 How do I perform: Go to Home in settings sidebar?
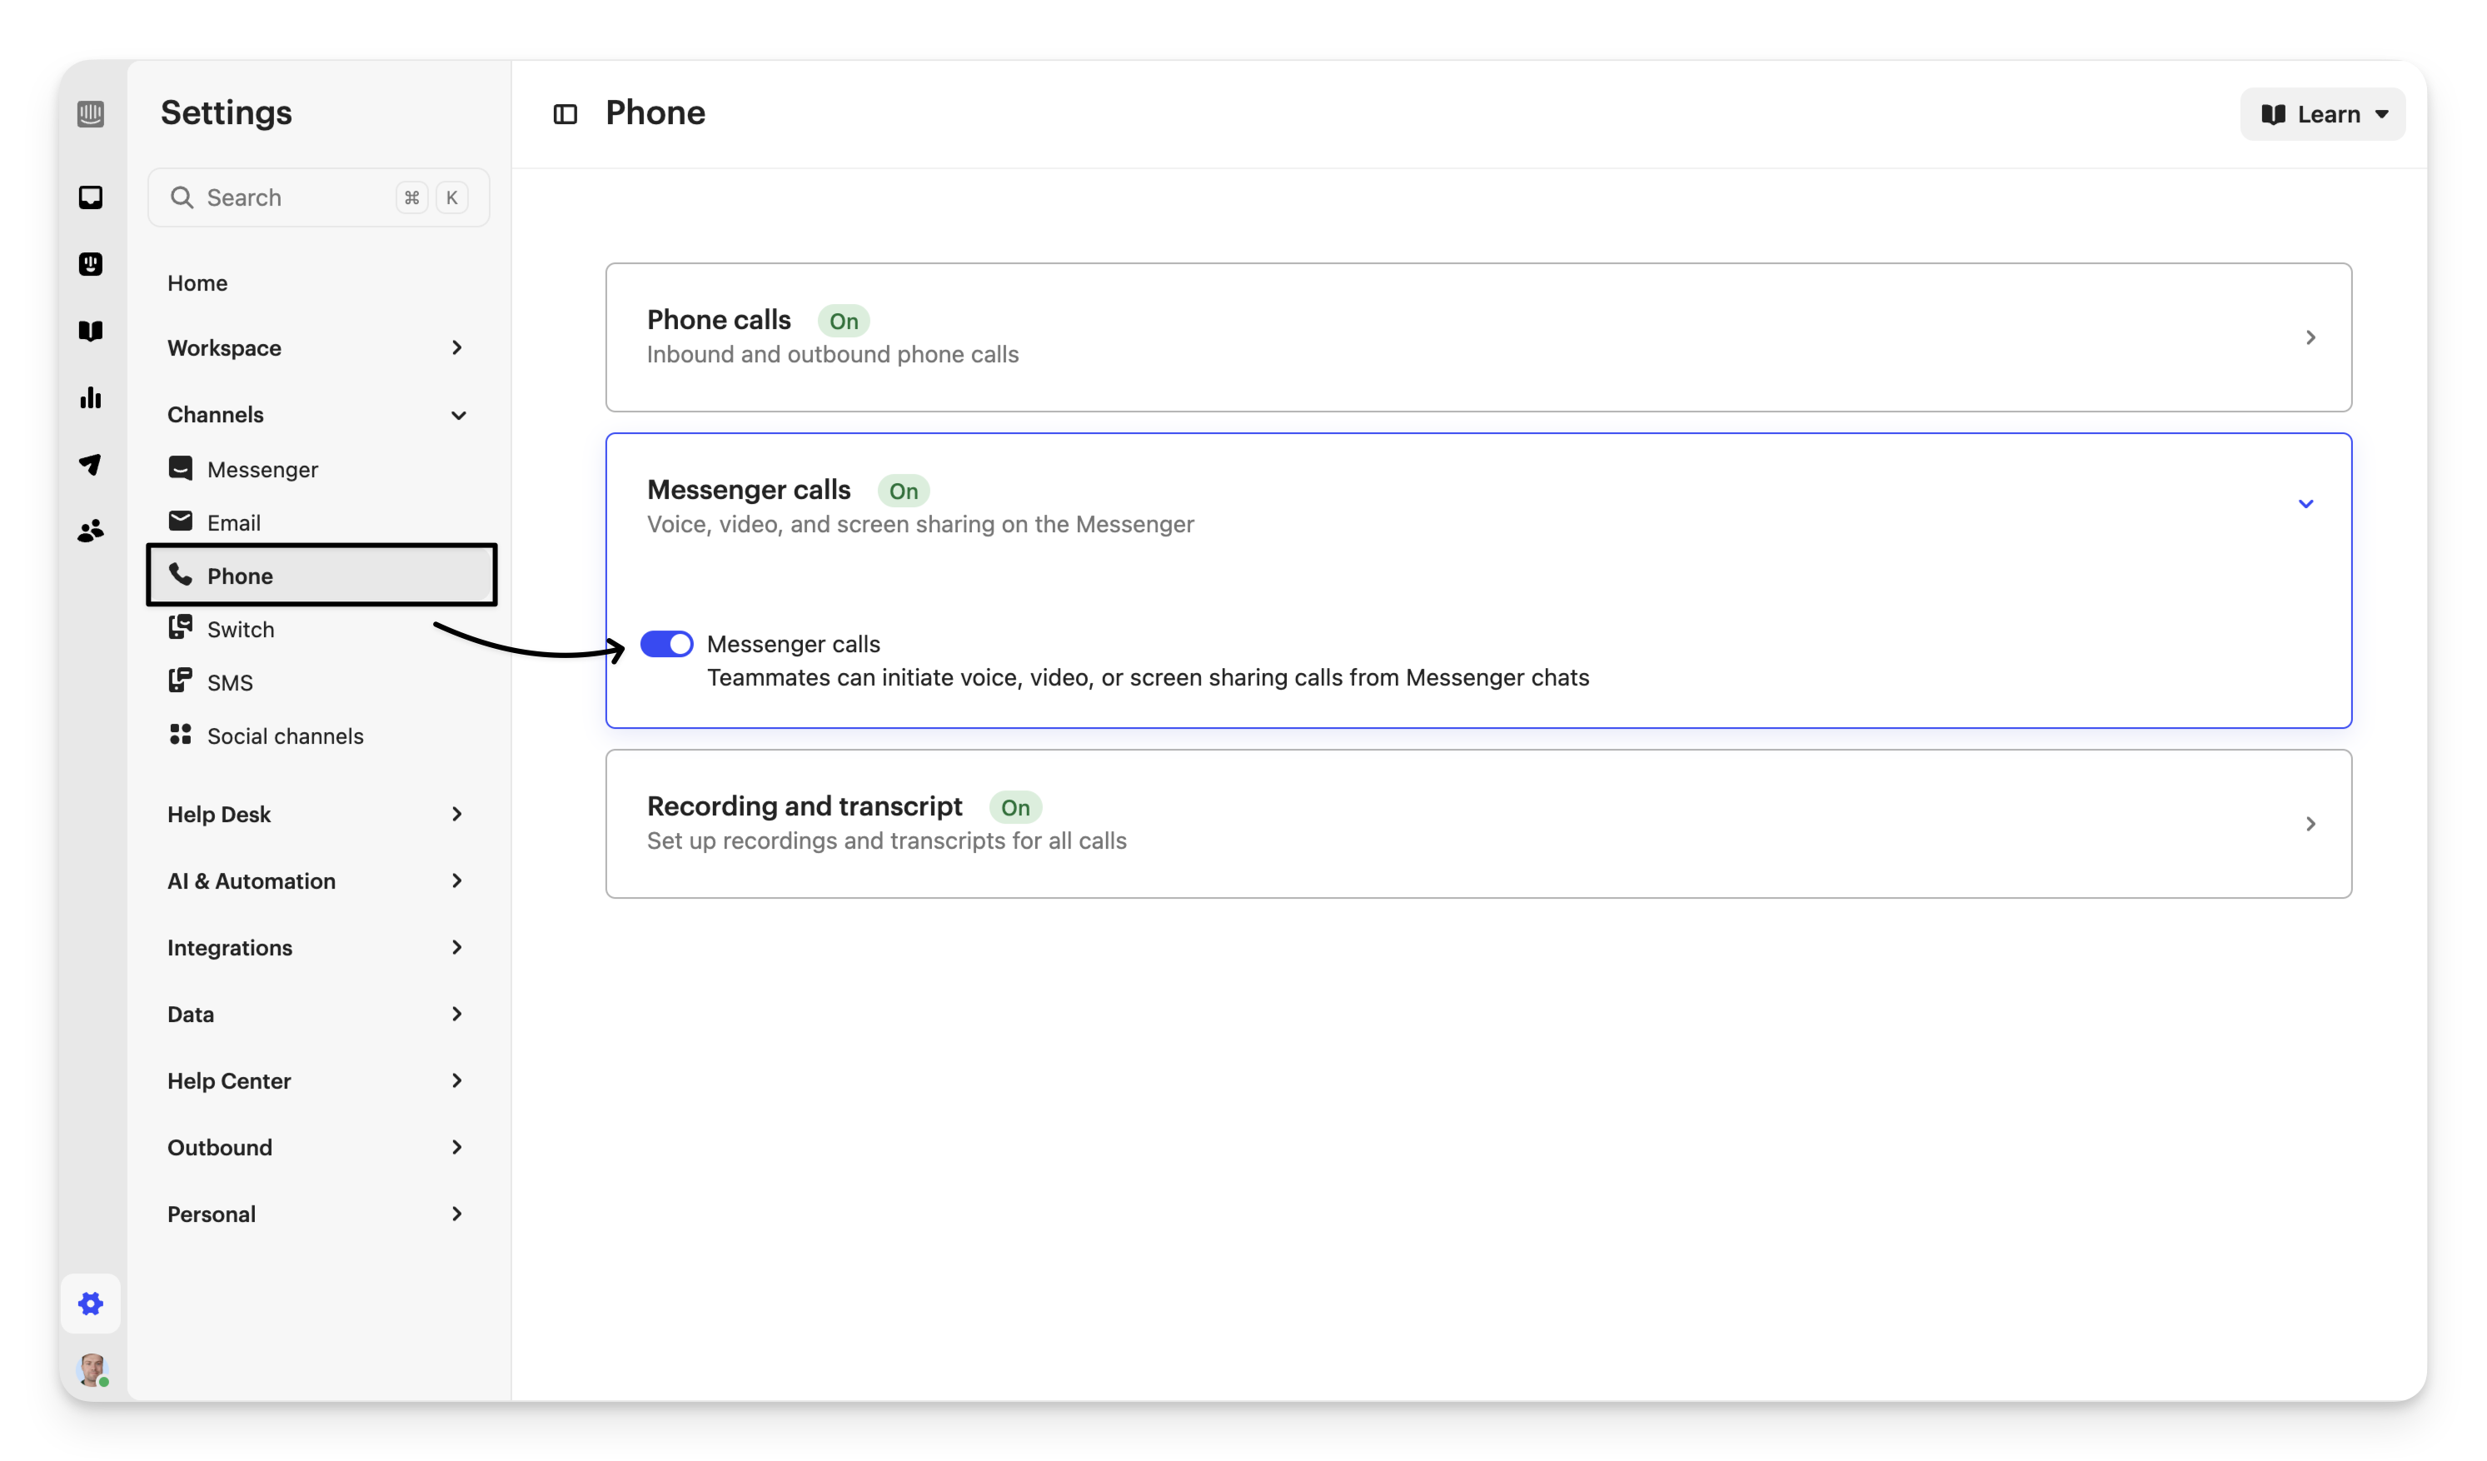(197, 283)
